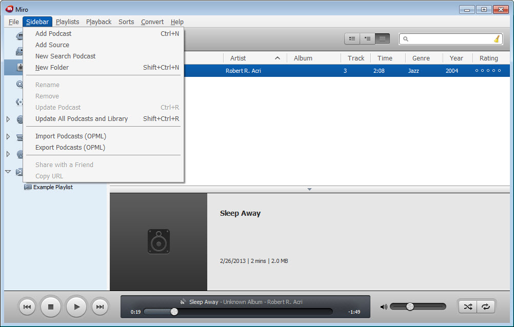The width and height of the screenshot is (514, 327).
Task: Skip to next track
Action: [x=100, y=307]
